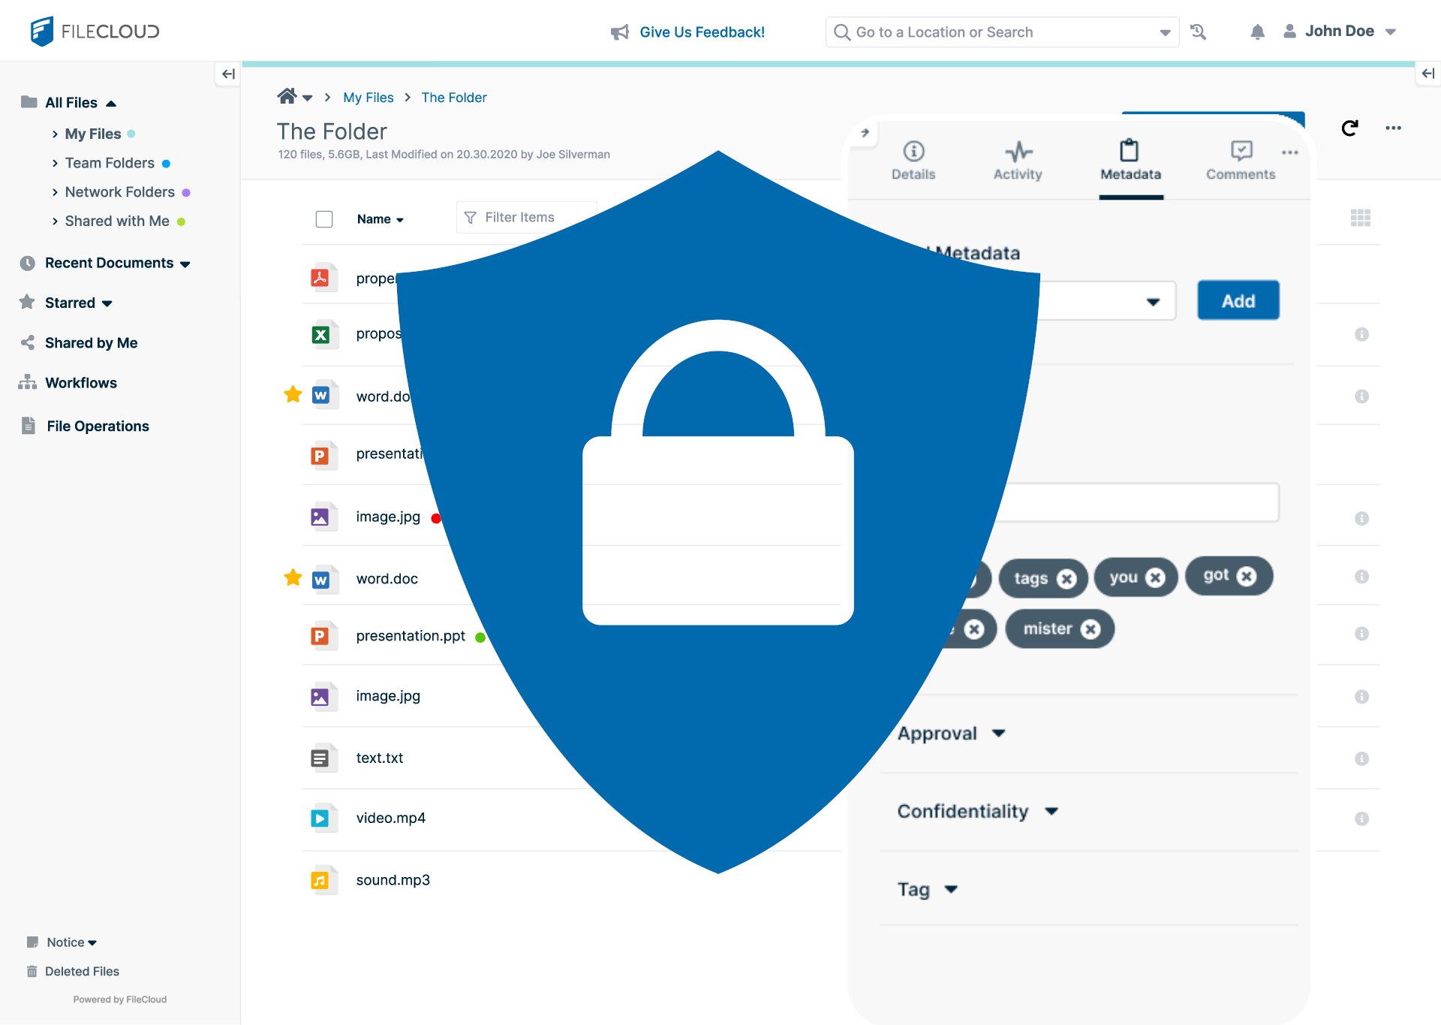Click the home breadcrumb icon
The height and width of the screenshot is (1025, 1441).
[x=287, y=97]
